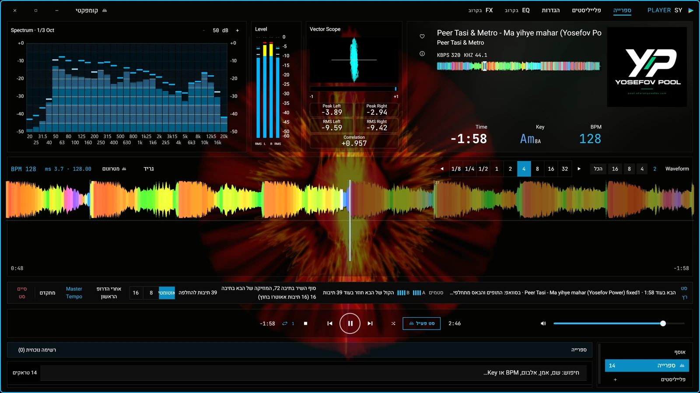The height and width of the screenshot is (393, 700).
Task: Toggle the Master Tempo option
Action: tap(74, 293)
